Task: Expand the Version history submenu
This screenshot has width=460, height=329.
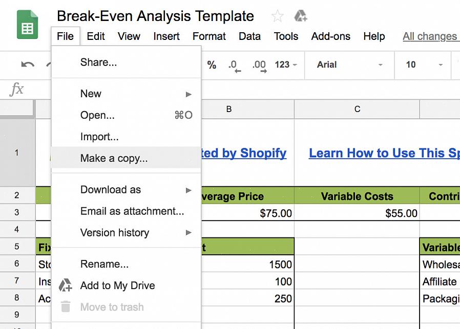Action: (x=126, y=233)
